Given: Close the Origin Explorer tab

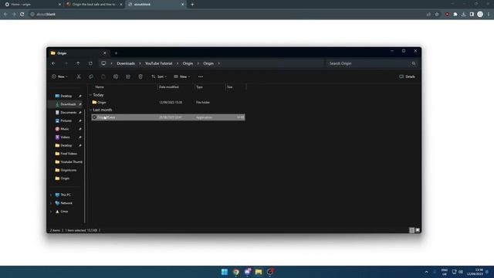Looking at the screenshot, I should (x=105, y=53).
